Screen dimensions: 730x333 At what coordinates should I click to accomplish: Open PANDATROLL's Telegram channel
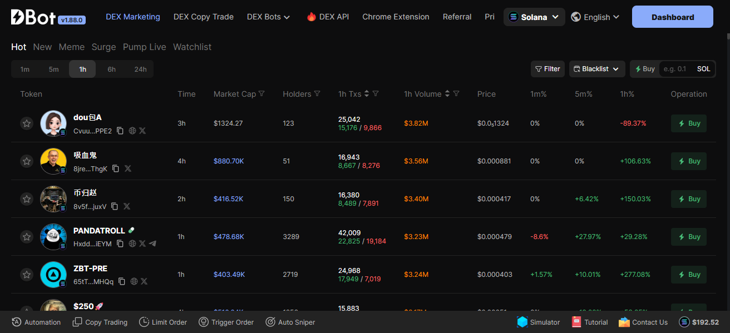click(154, 243)
